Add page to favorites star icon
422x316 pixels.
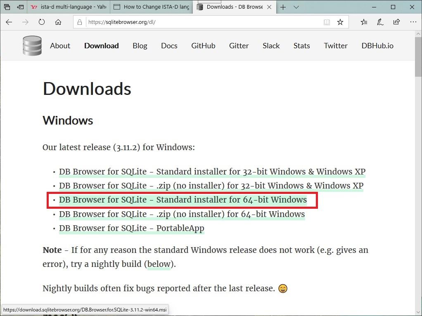(340, 22)
